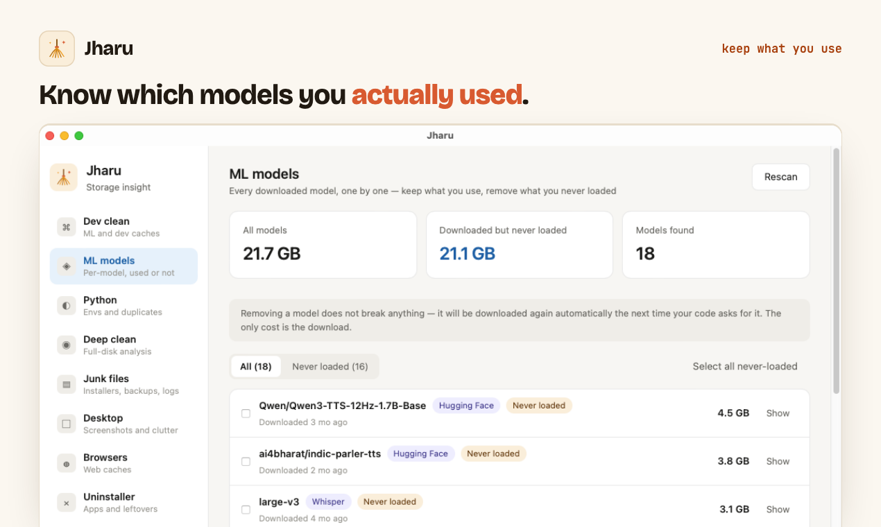The width and height of the screenshot is (881, 527).
Task: Click 'Downloaded 4 mo ago' text
Action: point(303,519)
